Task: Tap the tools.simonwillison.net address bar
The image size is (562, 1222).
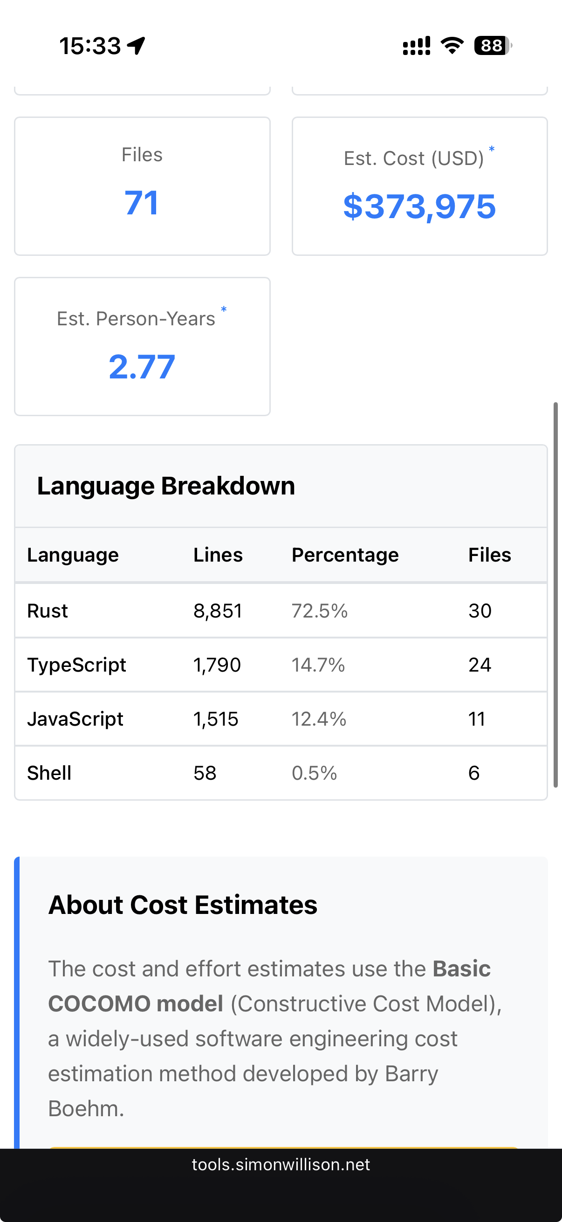Action: point(281,1165)
